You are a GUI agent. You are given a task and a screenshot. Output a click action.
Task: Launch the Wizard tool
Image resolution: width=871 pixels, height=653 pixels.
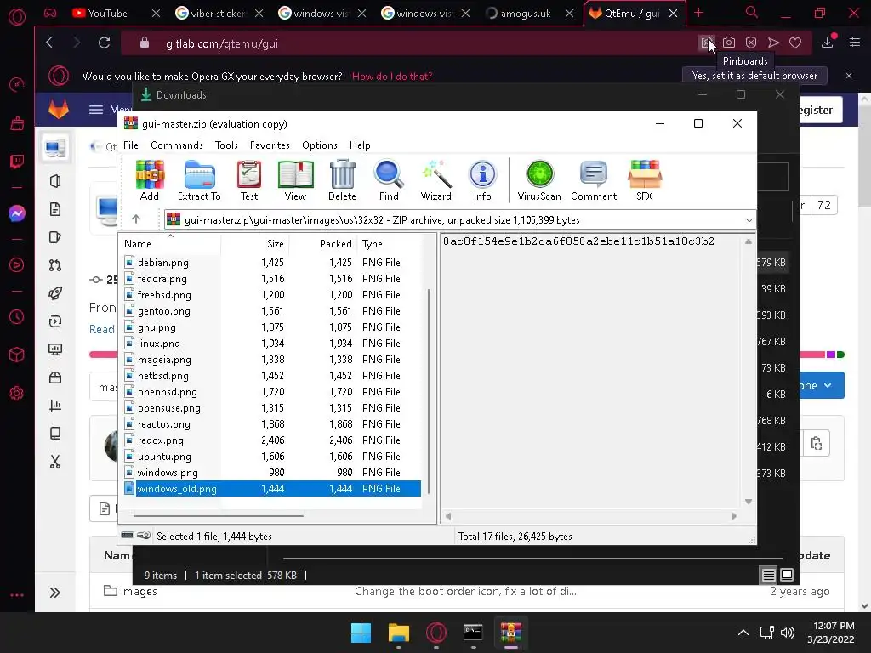coord(436,180)
